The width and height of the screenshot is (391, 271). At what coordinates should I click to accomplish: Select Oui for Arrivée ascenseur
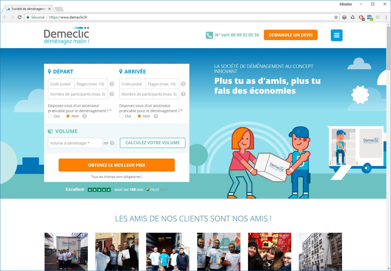[121, 116]
